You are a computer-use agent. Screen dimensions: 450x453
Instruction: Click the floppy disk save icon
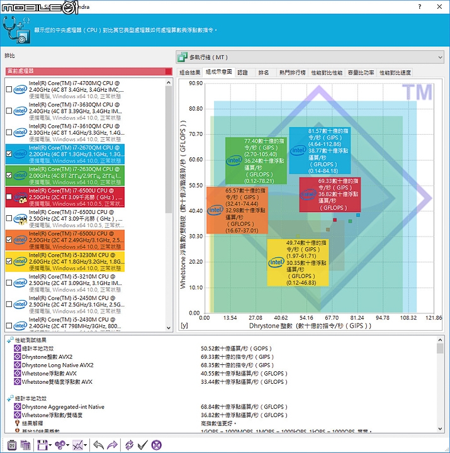pos(42,445)
